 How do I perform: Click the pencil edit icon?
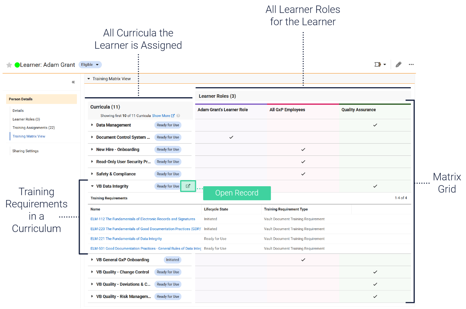point(398,64)
